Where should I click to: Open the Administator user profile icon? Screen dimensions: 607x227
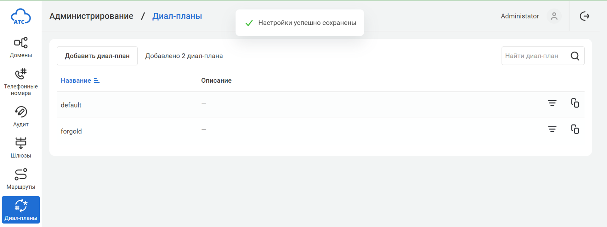coord(554,16)
